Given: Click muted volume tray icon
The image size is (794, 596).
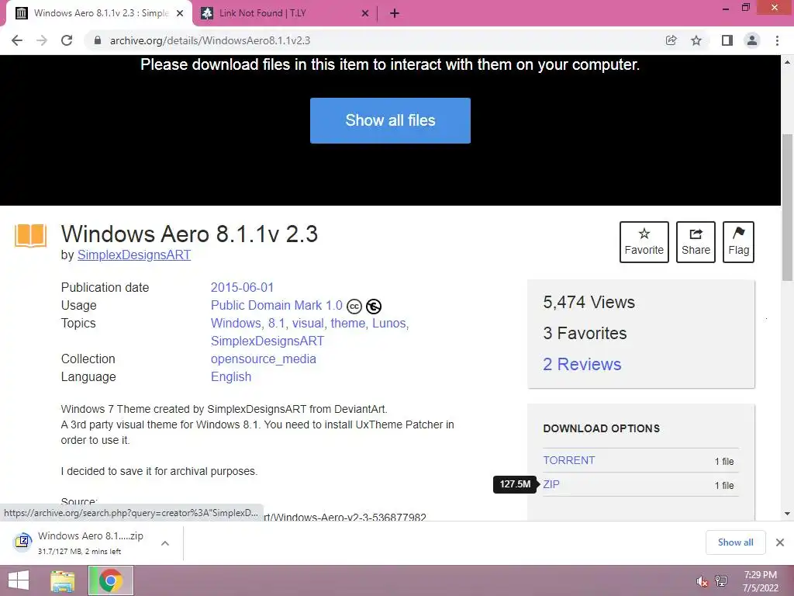Looking at the screenshot, I should coord(702,581).
